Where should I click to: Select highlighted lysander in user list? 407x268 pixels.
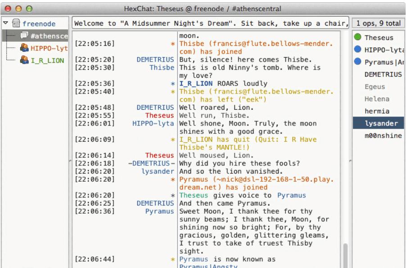click(x=379, y=123)
